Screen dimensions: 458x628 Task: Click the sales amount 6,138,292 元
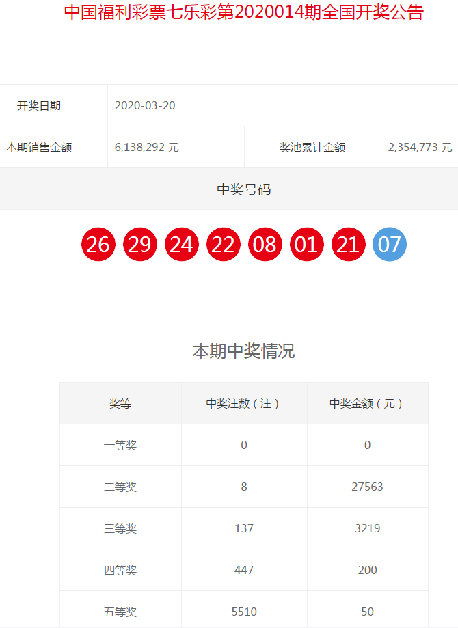coord(147,147)
